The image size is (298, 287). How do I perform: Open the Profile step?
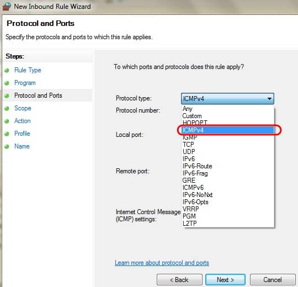click(22, 134)
